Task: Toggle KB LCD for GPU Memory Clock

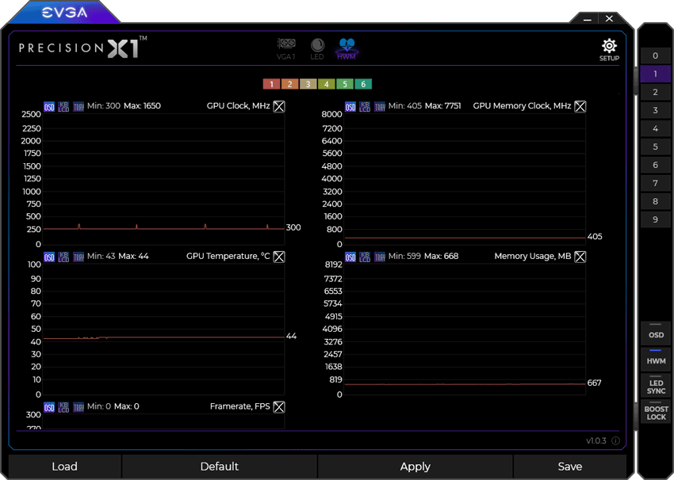Action: 365,106
